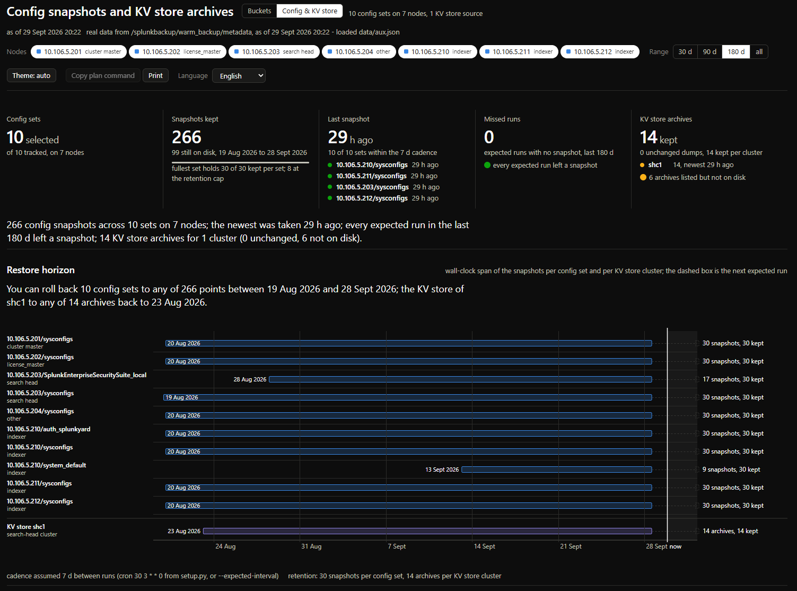Click 10.106.5.212/sysconfigs in Last snapshot list
Screen dimensions: 797x591
pos(372,198)
